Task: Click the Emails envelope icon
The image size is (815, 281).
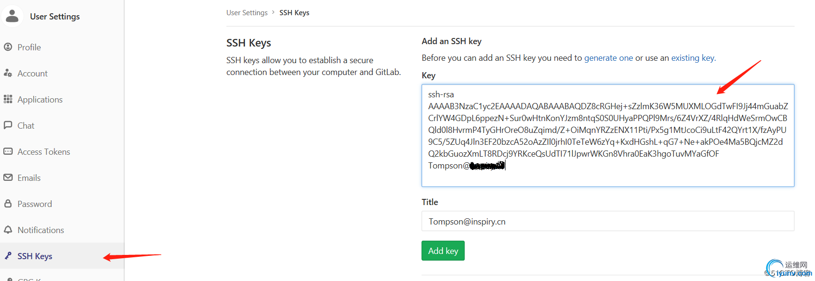Action: click(x=8, y=178)
